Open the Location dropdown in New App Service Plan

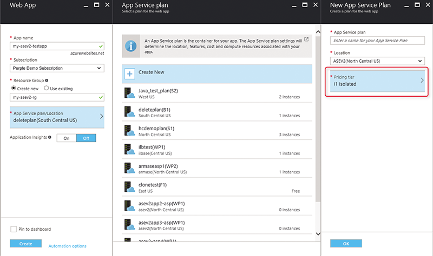pos(377,61)
